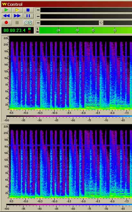Click the Control title bar
132x212 pixels.
66,4
